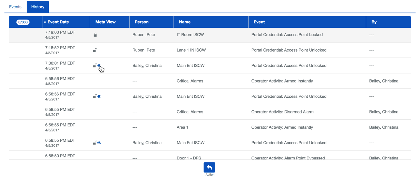Sort by the Person column header
Viewport: 420px width, 179px height.
pyautogui.click(x=141, y=22)
